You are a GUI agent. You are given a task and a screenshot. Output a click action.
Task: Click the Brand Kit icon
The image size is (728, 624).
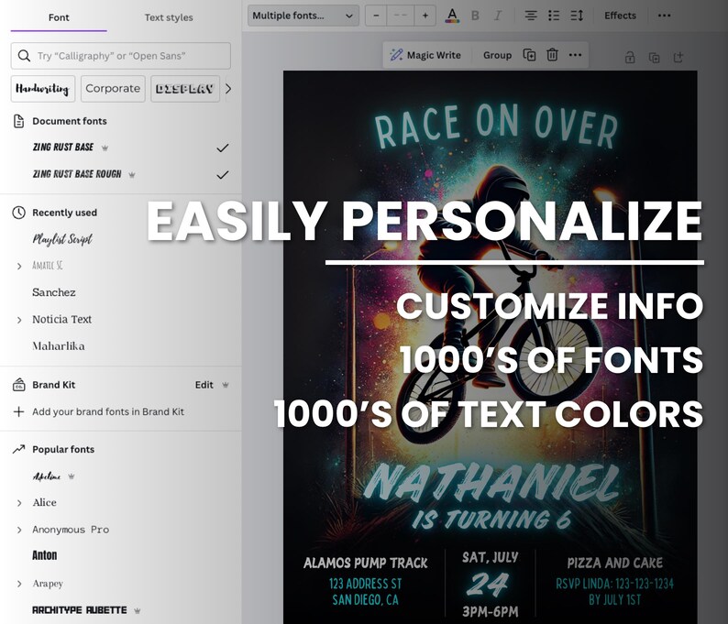click(x=18, y=385)
